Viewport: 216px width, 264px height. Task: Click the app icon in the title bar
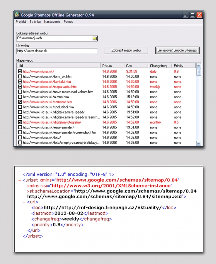(x=17, y=15)
